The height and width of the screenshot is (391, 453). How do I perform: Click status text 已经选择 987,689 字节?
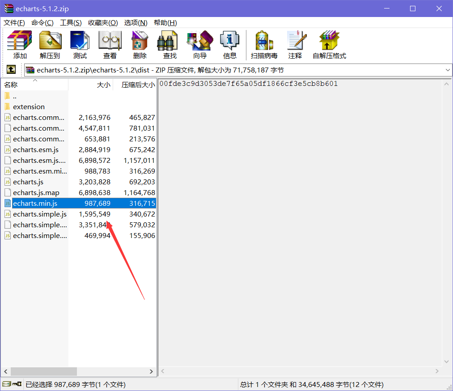point(76,384)
